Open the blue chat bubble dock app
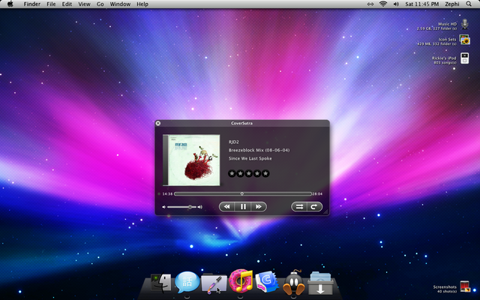 click(x=187, y=282)
